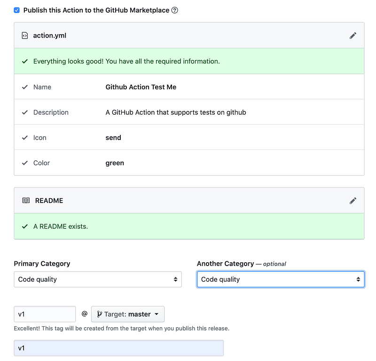Click the description 'A GitHub Action that supports tests'

[x=176, y=112]
